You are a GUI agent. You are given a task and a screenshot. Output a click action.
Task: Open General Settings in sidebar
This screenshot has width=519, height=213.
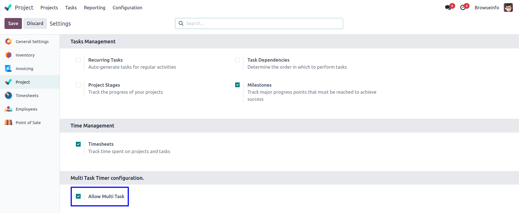[x=32, y=42]
